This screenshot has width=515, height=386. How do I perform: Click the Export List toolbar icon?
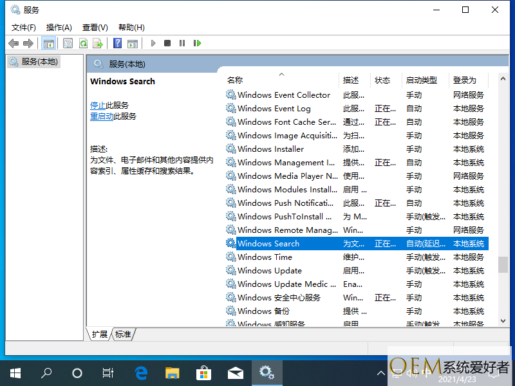pyautogui.click(x=98, y=43)
